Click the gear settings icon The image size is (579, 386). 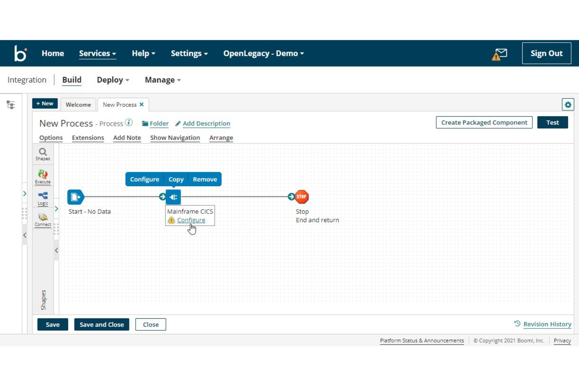pos(568,104)
